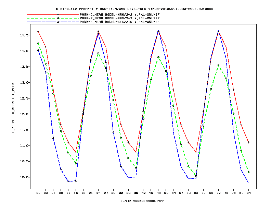
Task: Click the plus marker on red legend line
Action: tap(58, 15)
